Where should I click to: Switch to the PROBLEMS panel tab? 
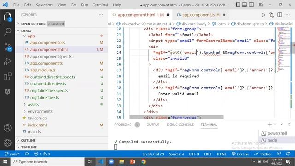pos(123,125)
